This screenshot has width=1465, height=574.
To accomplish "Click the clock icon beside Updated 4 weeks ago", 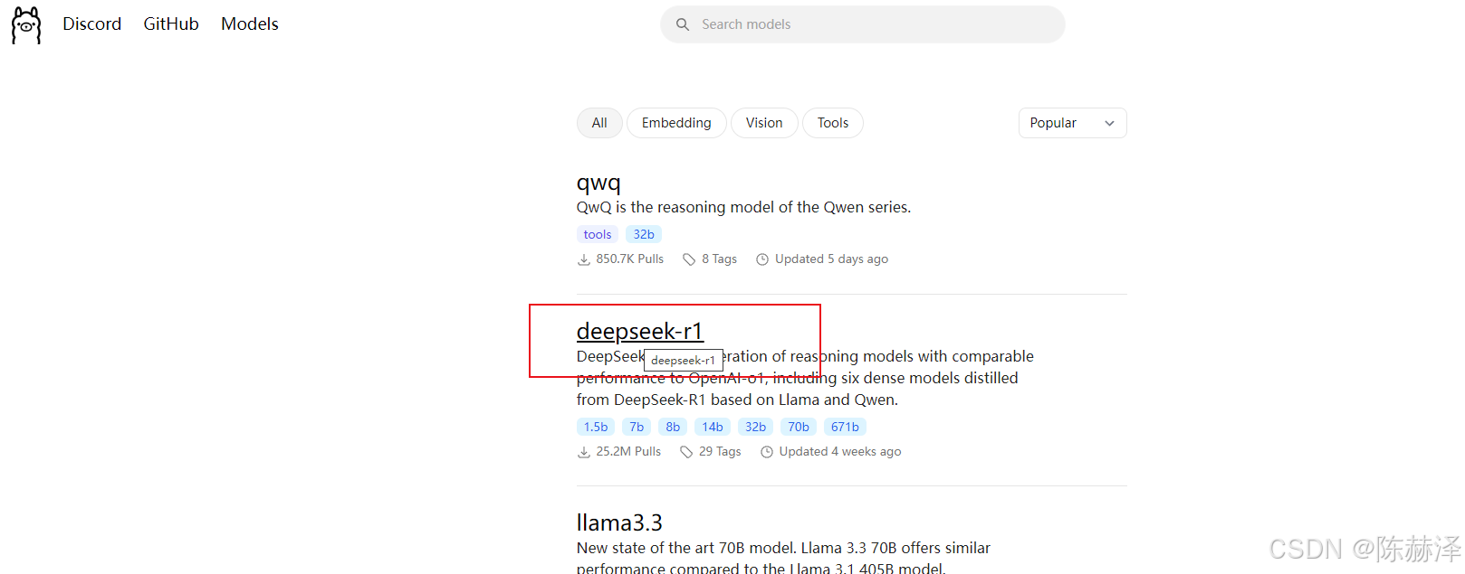I will point(767,452).
